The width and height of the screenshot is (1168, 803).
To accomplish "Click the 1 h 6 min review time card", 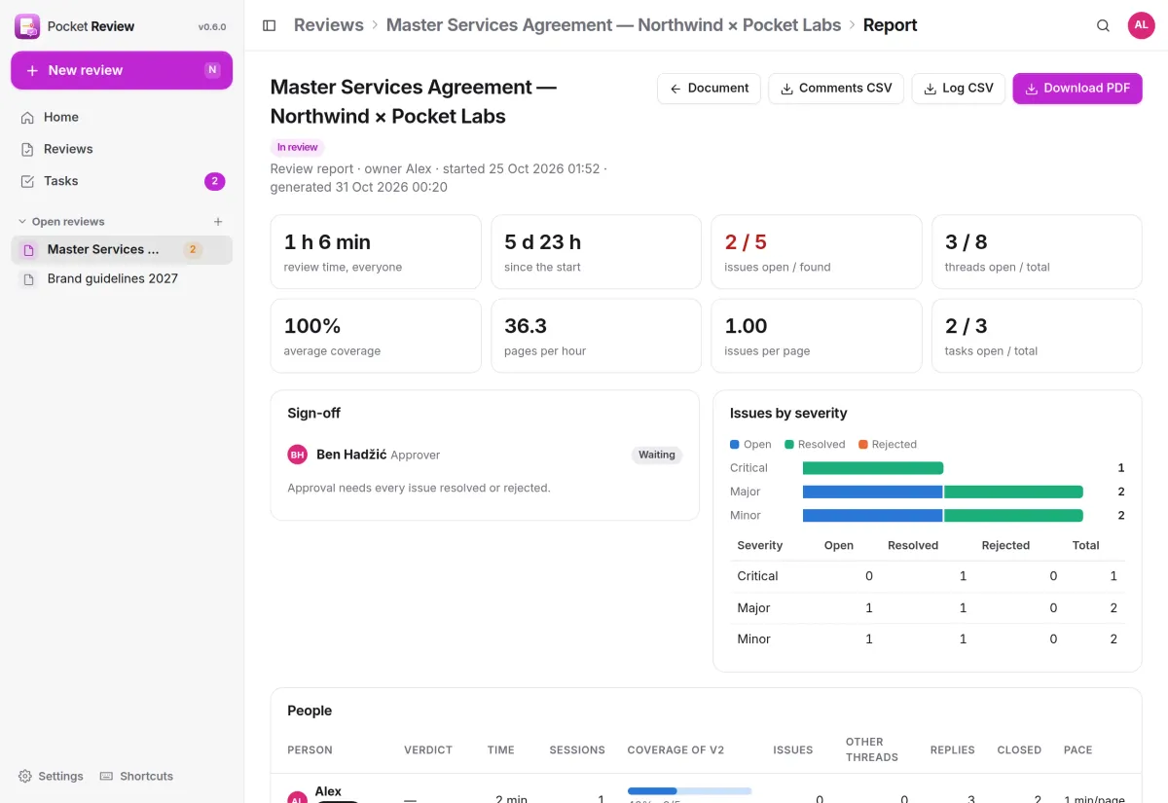I will click(x=376, y=252).
